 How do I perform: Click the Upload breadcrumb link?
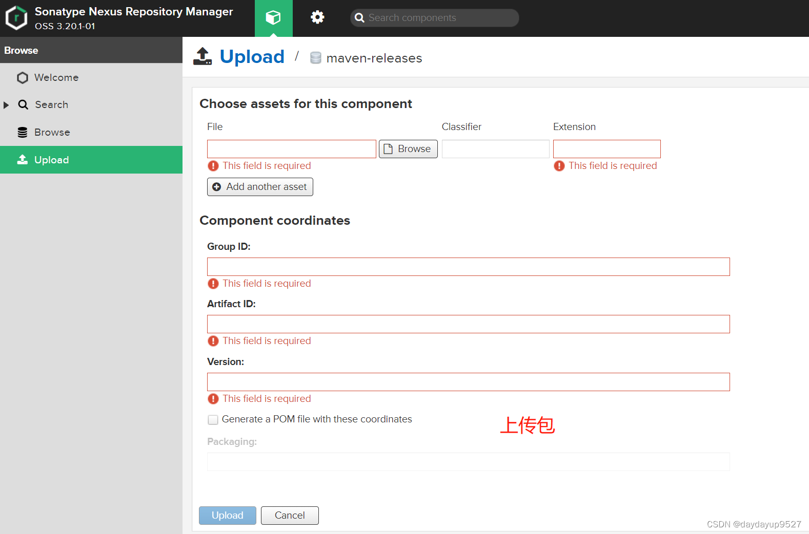tap(252, 57)
